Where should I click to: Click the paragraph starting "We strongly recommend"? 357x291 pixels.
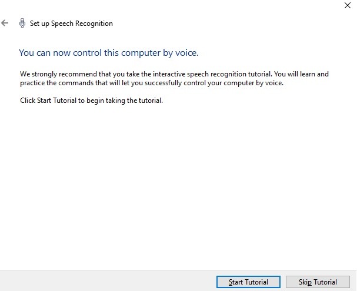point(174,79)
